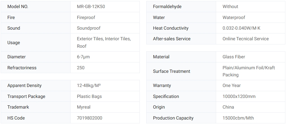Click the Formaldehyde value Without
The width and height of the screenshot is (287, 125).
click(230, 6)
